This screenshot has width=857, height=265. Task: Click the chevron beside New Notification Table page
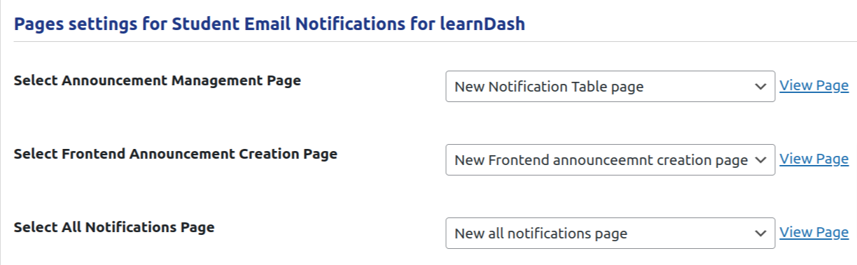coord(760,87)
